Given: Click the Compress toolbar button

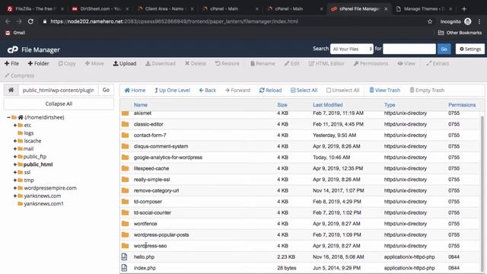Looking at the screenshot, I should (19, 75).
